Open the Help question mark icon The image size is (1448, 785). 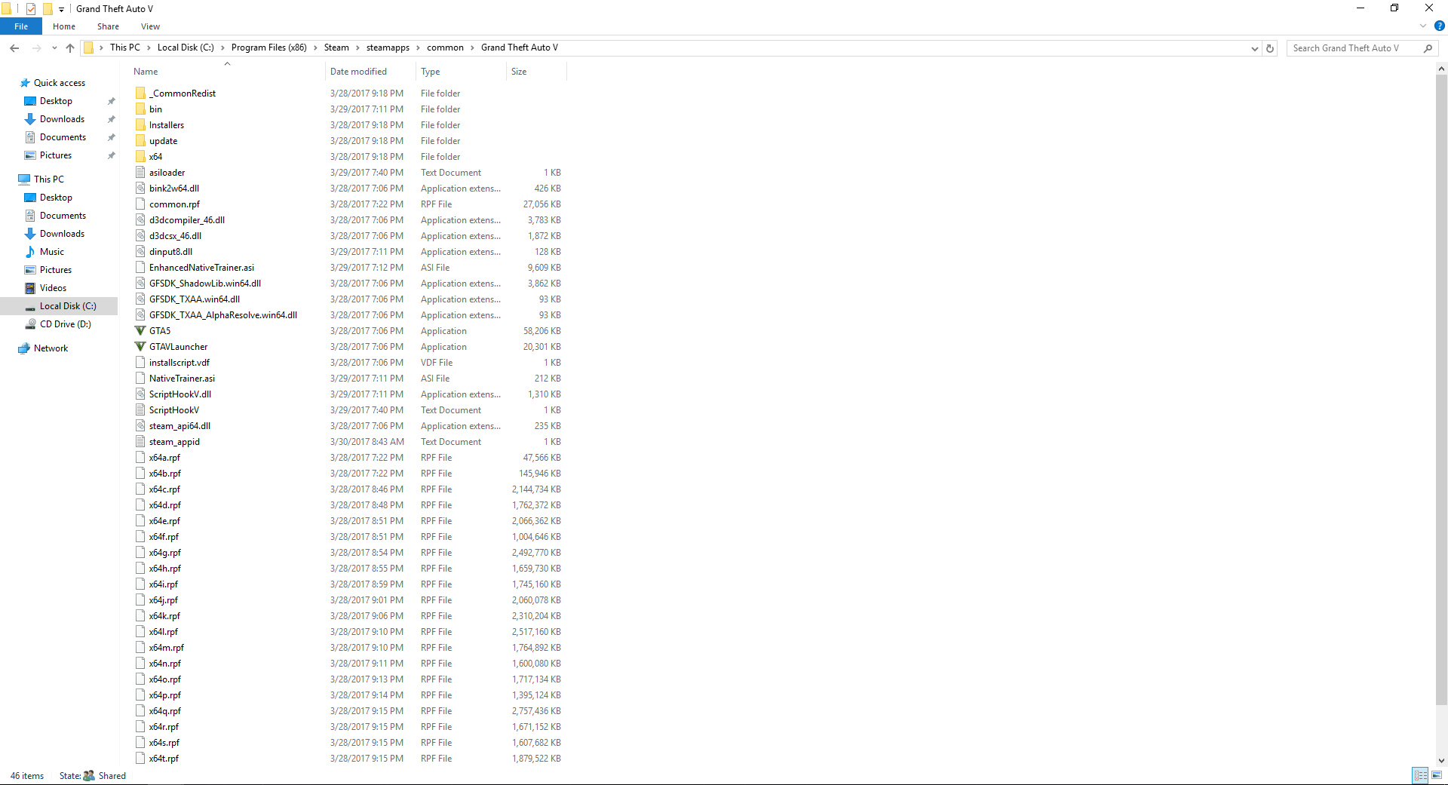click(x=1439, y=26)
